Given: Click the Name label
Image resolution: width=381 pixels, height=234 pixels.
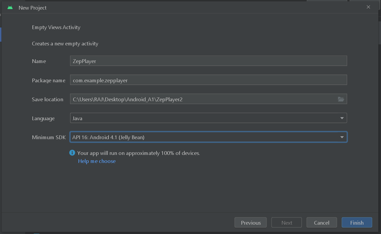Looking at the screenshot, I should [39, 61].
